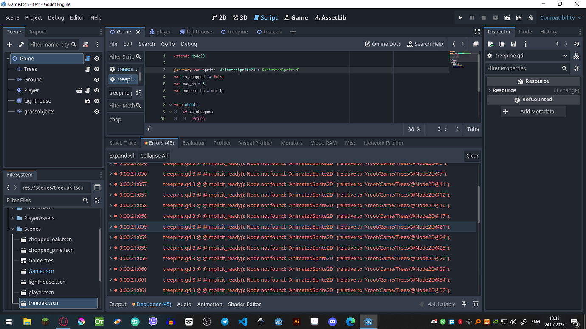Click Collapse All in the Errors panel
Screen dimensions: 586x329
[x=154, y=156]
